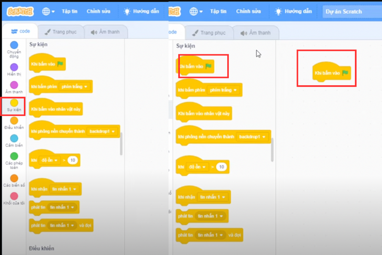The height and width of the screenshot is (255, 382).
Task: Open Tập tin menu in left window
Action: [x=69, y=11]
